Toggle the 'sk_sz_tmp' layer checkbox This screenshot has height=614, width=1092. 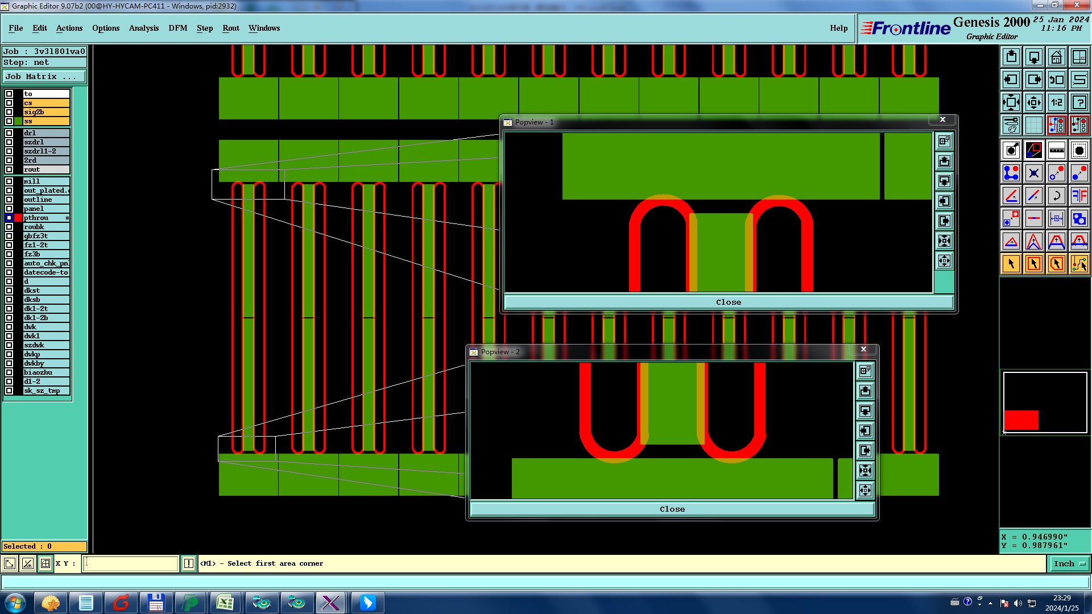[9, 391]
